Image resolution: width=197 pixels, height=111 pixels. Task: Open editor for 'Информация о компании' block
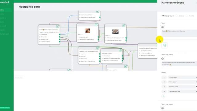[98, 12]
